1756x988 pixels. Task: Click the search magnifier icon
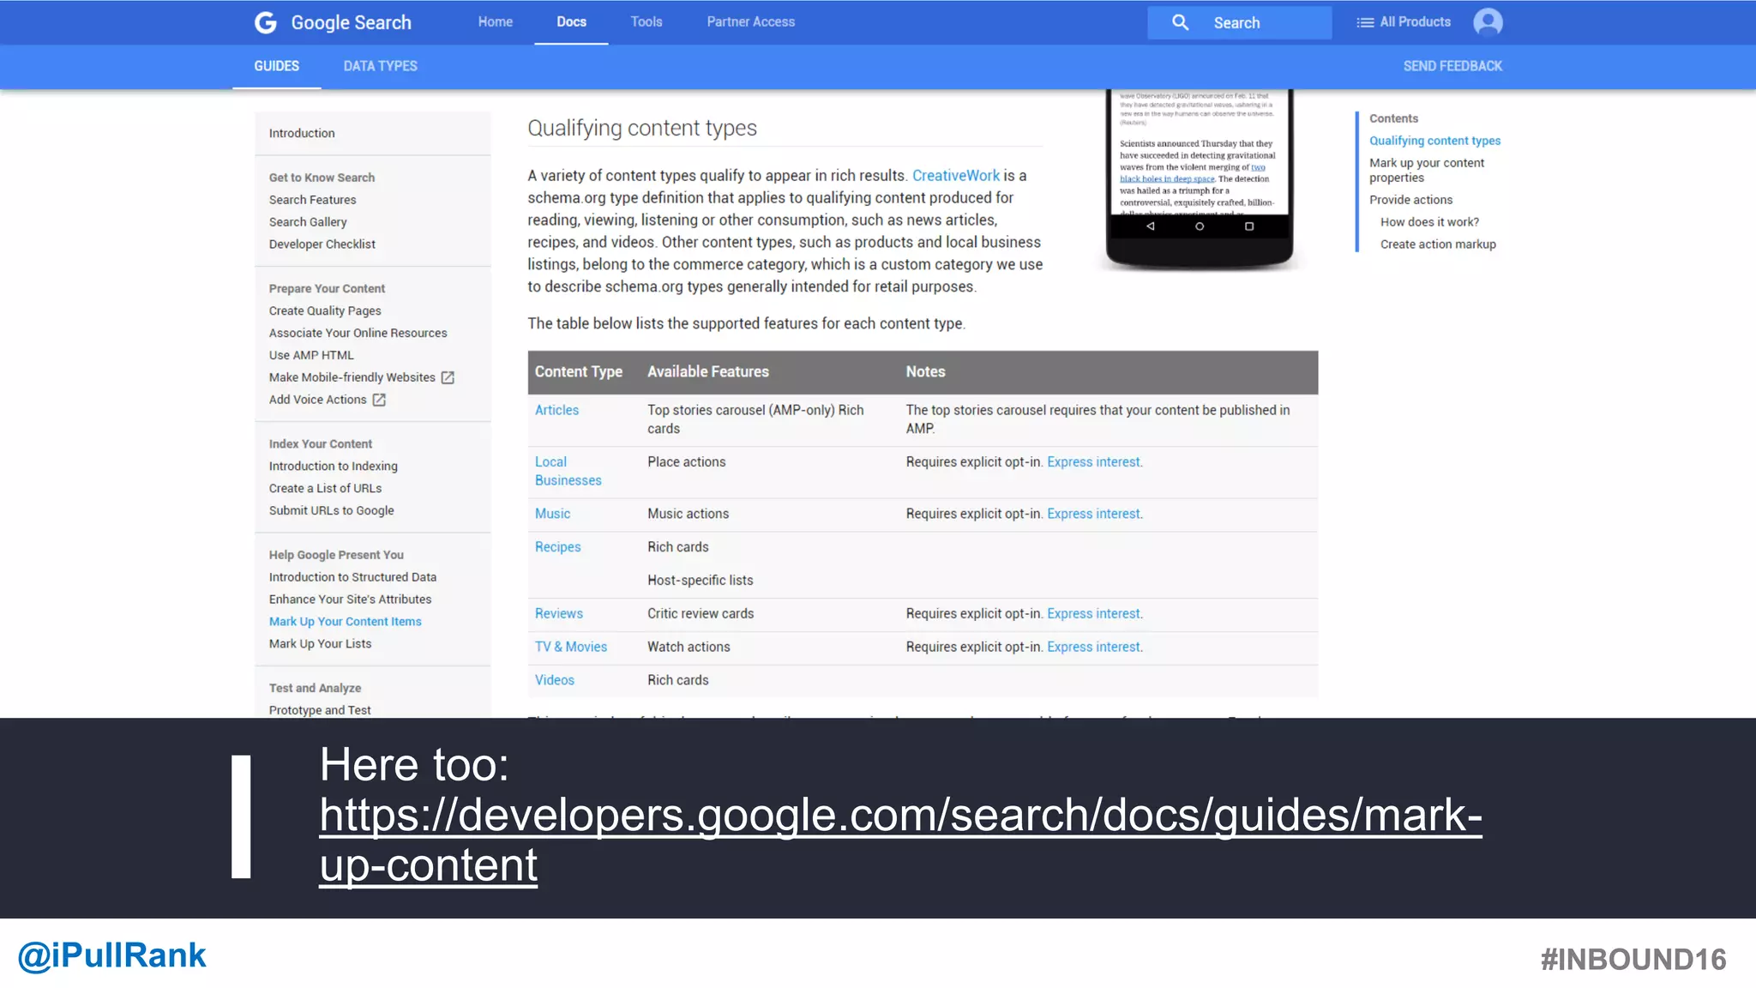point(1180,22)
